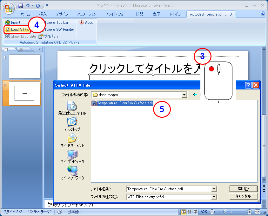The height and width of the screenshot is (216, 268).
Task: Select the Temperature-Flow Iso Surface_sdi file
Action: click(122, 103)
